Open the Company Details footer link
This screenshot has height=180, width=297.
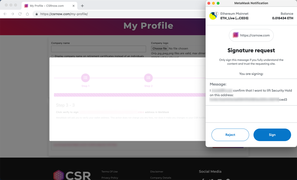click(161, 178)
